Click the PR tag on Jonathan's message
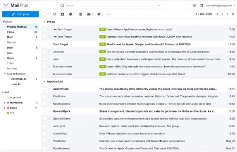 pos(102,52)
